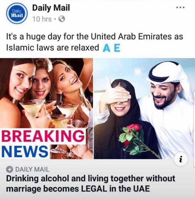Screen dimensions: 195x199
Task: Click the blue 'A E' flag letters
Action: click(112, 49)
